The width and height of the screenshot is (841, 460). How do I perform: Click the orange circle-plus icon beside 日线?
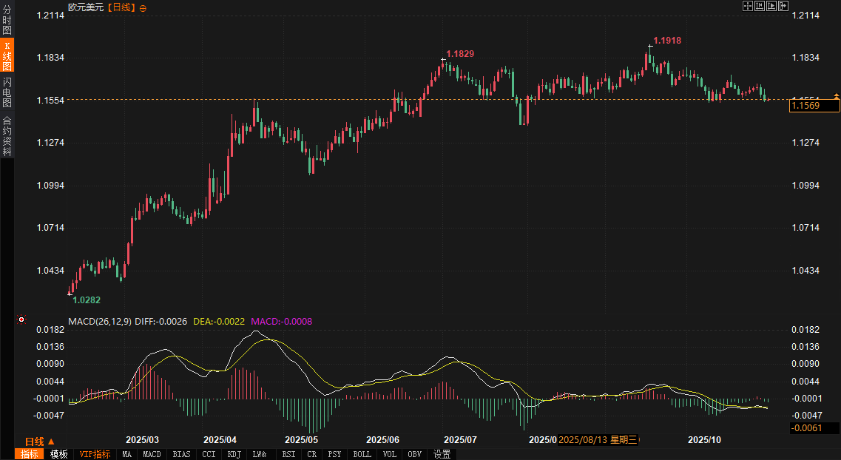tap(143, 7)
